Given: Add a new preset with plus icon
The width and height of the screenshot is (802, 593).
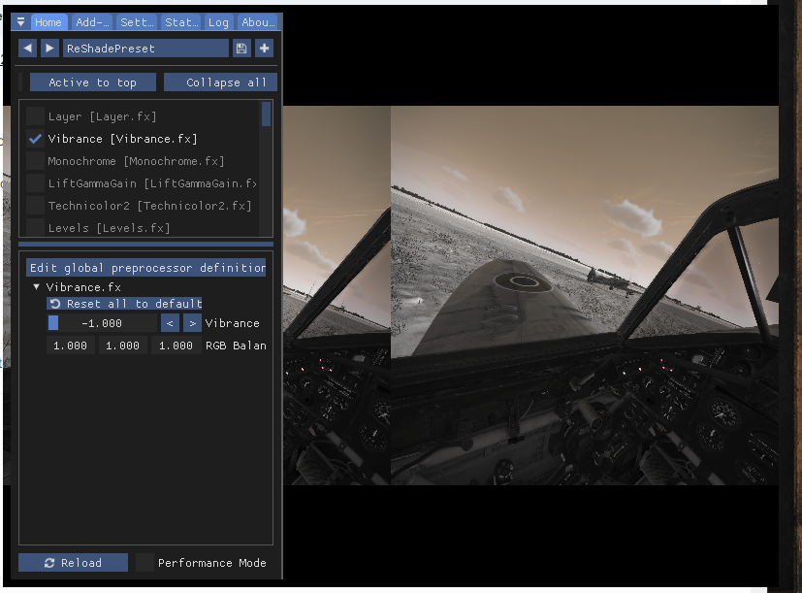Looking at the screenshot, I should [264, 49].
